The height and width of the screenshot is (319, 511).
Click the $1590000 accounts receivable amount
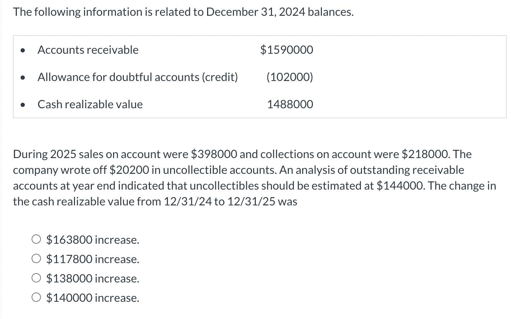(286, 50)
